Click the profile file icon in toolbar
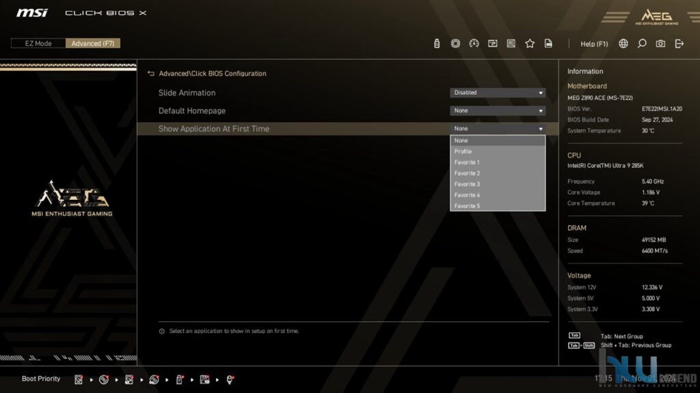The width and height of the screenshot is (700, 393). 548,43
